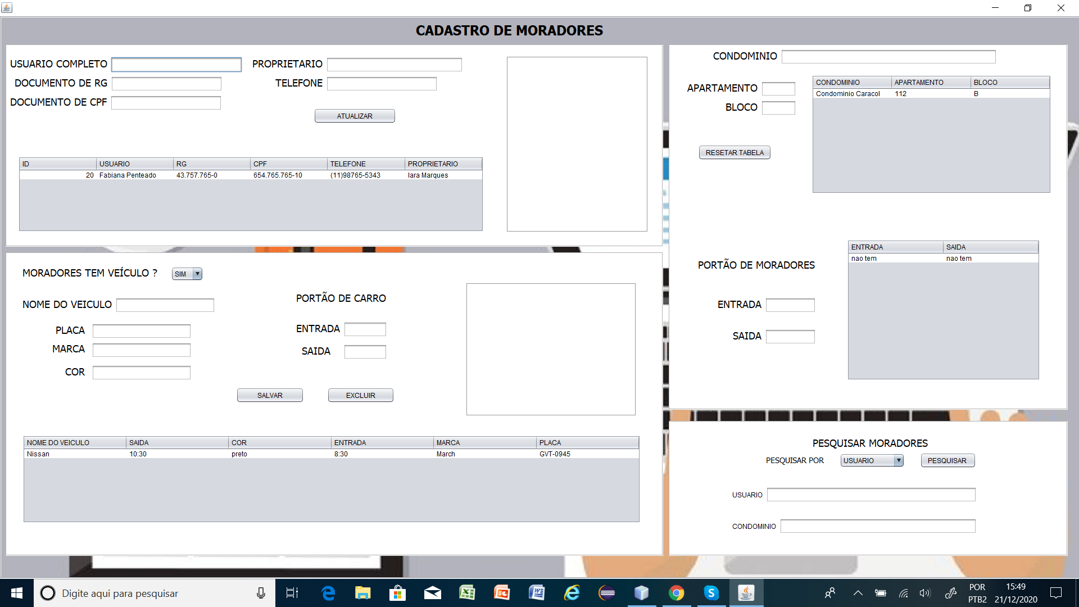The height and width of the screenshot is (607, 1079).
Task: Open the Windows Start menu
Action: click(x=17, y=593)
